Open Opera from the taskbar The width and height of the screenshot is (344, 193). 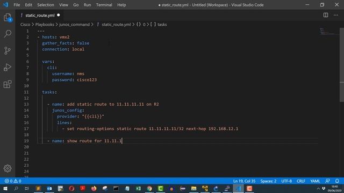[71, 188]
